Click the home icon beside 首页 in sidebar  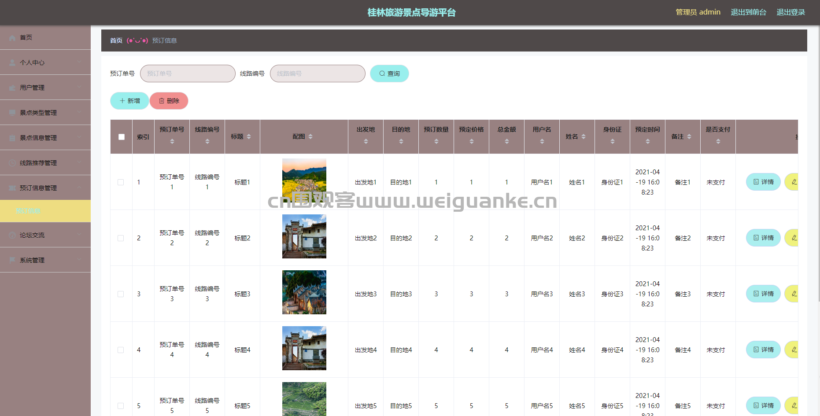[12, 38]
